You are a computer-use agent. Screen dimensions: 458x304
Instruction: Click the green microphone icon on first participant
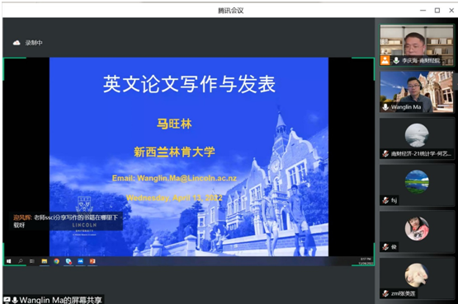click(396, 61)
